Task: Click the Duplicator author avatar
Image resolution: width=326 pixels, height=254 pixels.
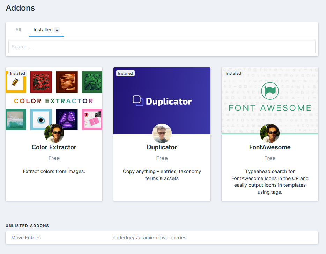Action: pos(162,133)
